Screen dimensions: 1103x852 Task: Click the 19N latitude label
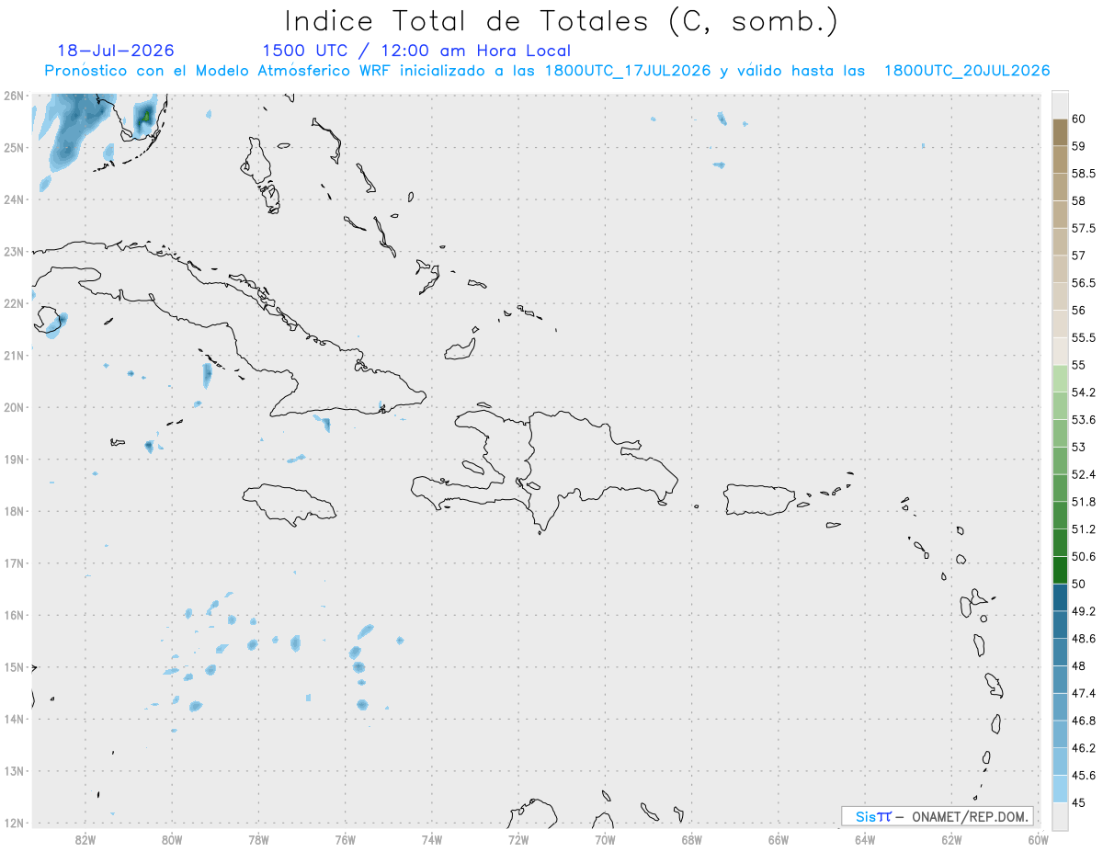pos(14,460)
